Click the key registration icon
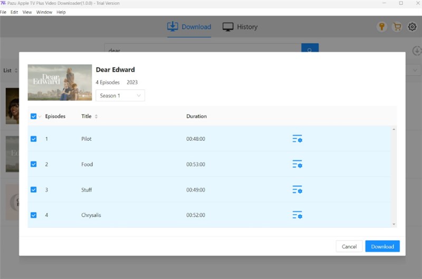Viewport: 422px width, 279px height. pyautogui.click(x=381, y=27)
